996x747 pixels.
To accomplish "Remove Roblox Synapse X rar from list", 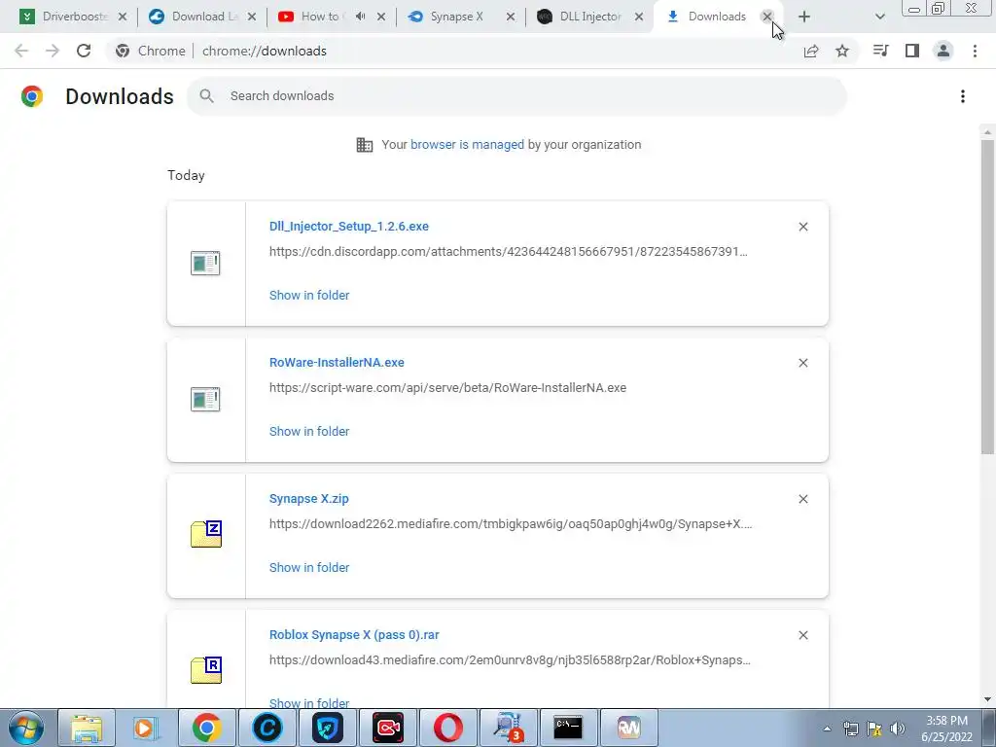I will pyautogui.click(x=802, y=635).
